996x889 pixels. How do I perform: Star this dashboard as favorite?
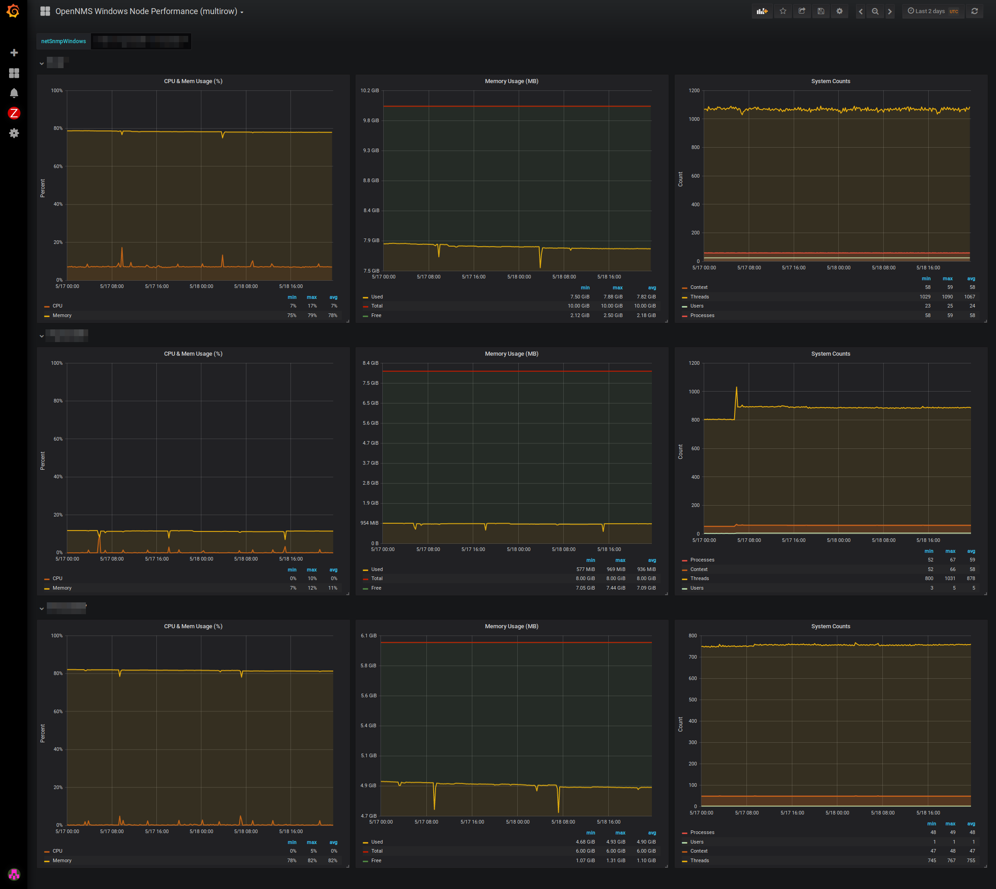783,11
